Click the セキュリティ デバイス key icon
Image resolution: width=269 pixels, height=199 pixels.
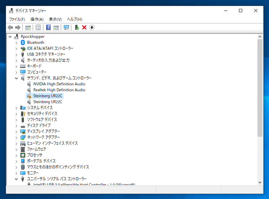pyautogui.click(x=23, y=114)
